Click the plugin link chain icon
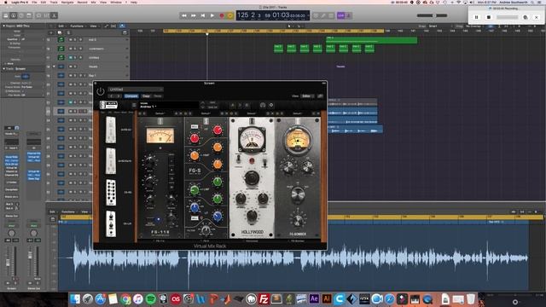Screen dimensions: 546x307 click(x=320, y=96)
